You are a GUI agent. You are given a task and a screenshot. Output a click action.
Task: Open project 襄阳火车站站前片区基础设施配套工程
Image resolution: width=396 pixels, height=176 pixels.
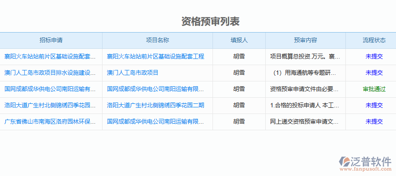click(x=155, y=56)
